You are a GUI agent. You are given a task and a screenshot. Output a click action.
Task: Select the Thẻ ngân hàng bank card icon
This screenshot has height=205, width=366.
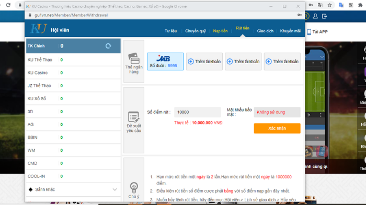[134, 58]
